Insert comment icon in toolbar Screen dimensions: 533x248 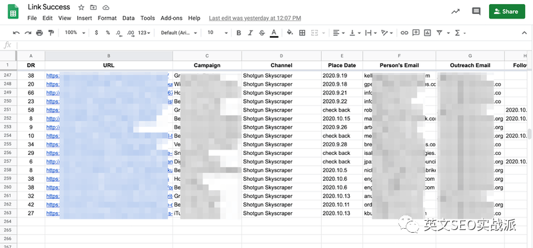click(x=415, y=33)
